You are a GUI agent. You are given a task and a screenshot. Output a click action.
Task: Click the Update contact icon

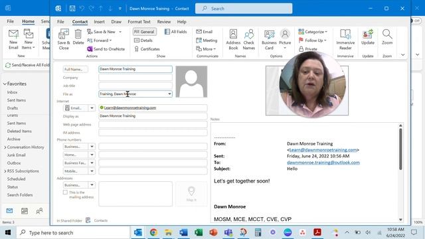pos(368,37)
